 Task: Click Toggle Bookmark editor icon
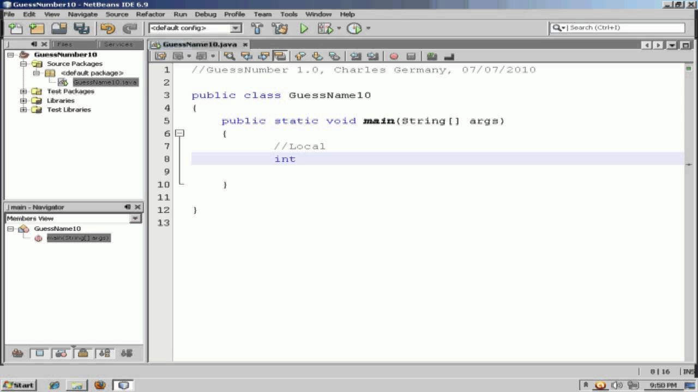pyautogui.click(x=334, y=56)
